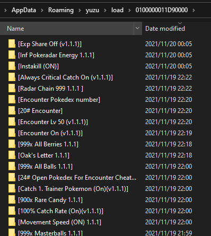Select [Radar Chain 999 1.1.1 ] folder name
Screen dimensions: 211x236
coord(50,89)
